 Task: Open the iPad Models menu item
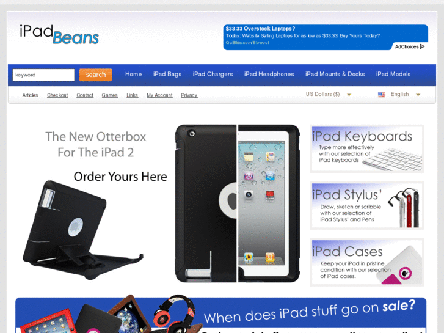[x=393, y=75]
